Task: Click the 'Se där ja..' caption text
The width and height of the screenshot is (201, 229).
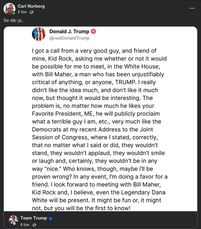Action: [x=14, y=20]
